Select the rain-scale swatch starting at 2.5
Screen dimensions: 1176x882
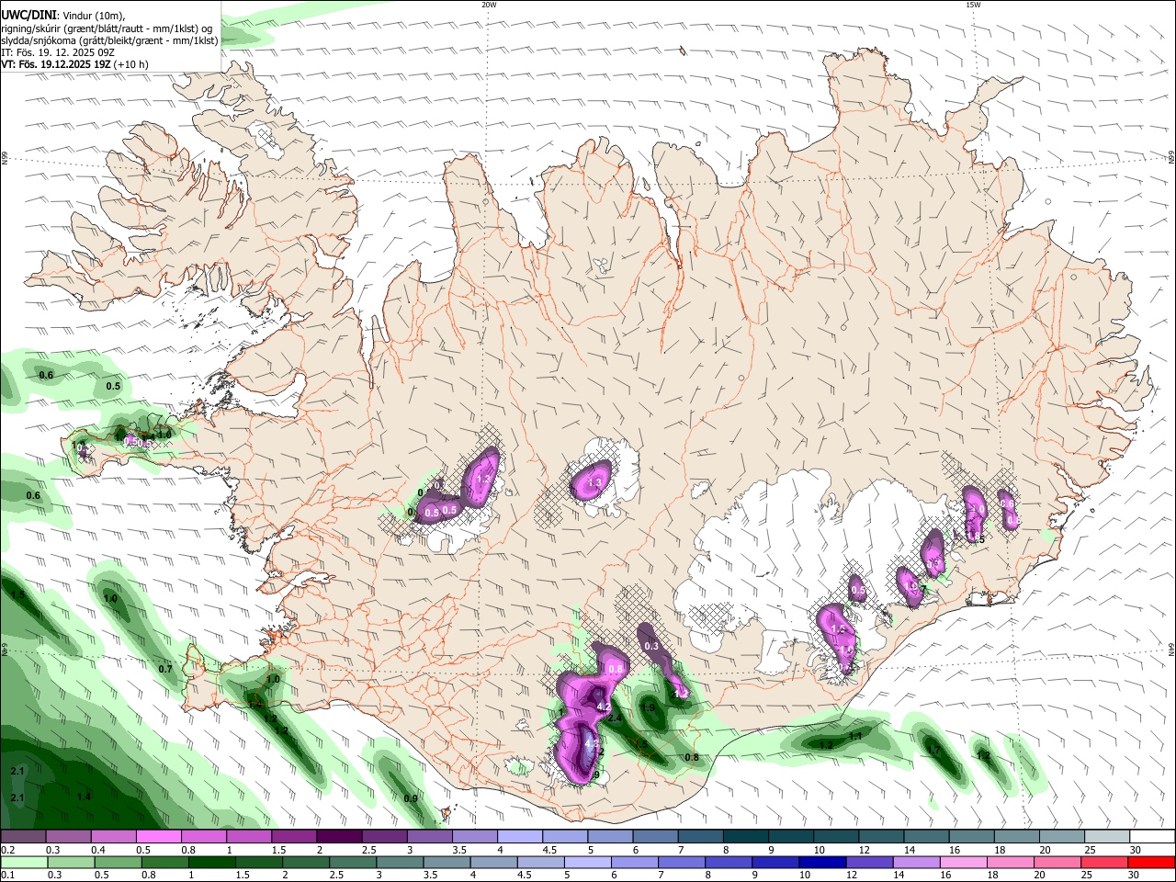(351, 863)
